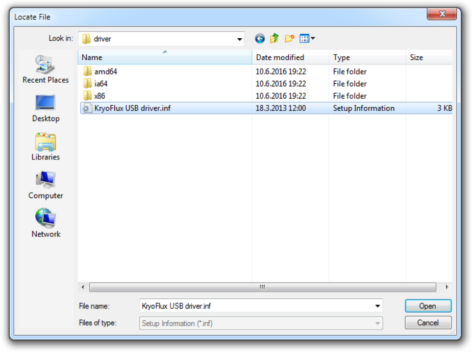Screen dimensions: 472x353
Task: Sort by the Size column header
Action: [429, 57]
